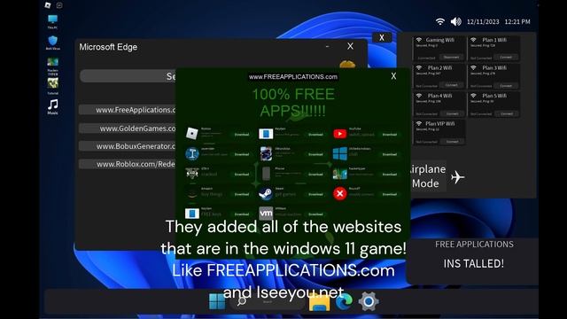Click the 12/11/2023 date in system tray

point(483,21)
